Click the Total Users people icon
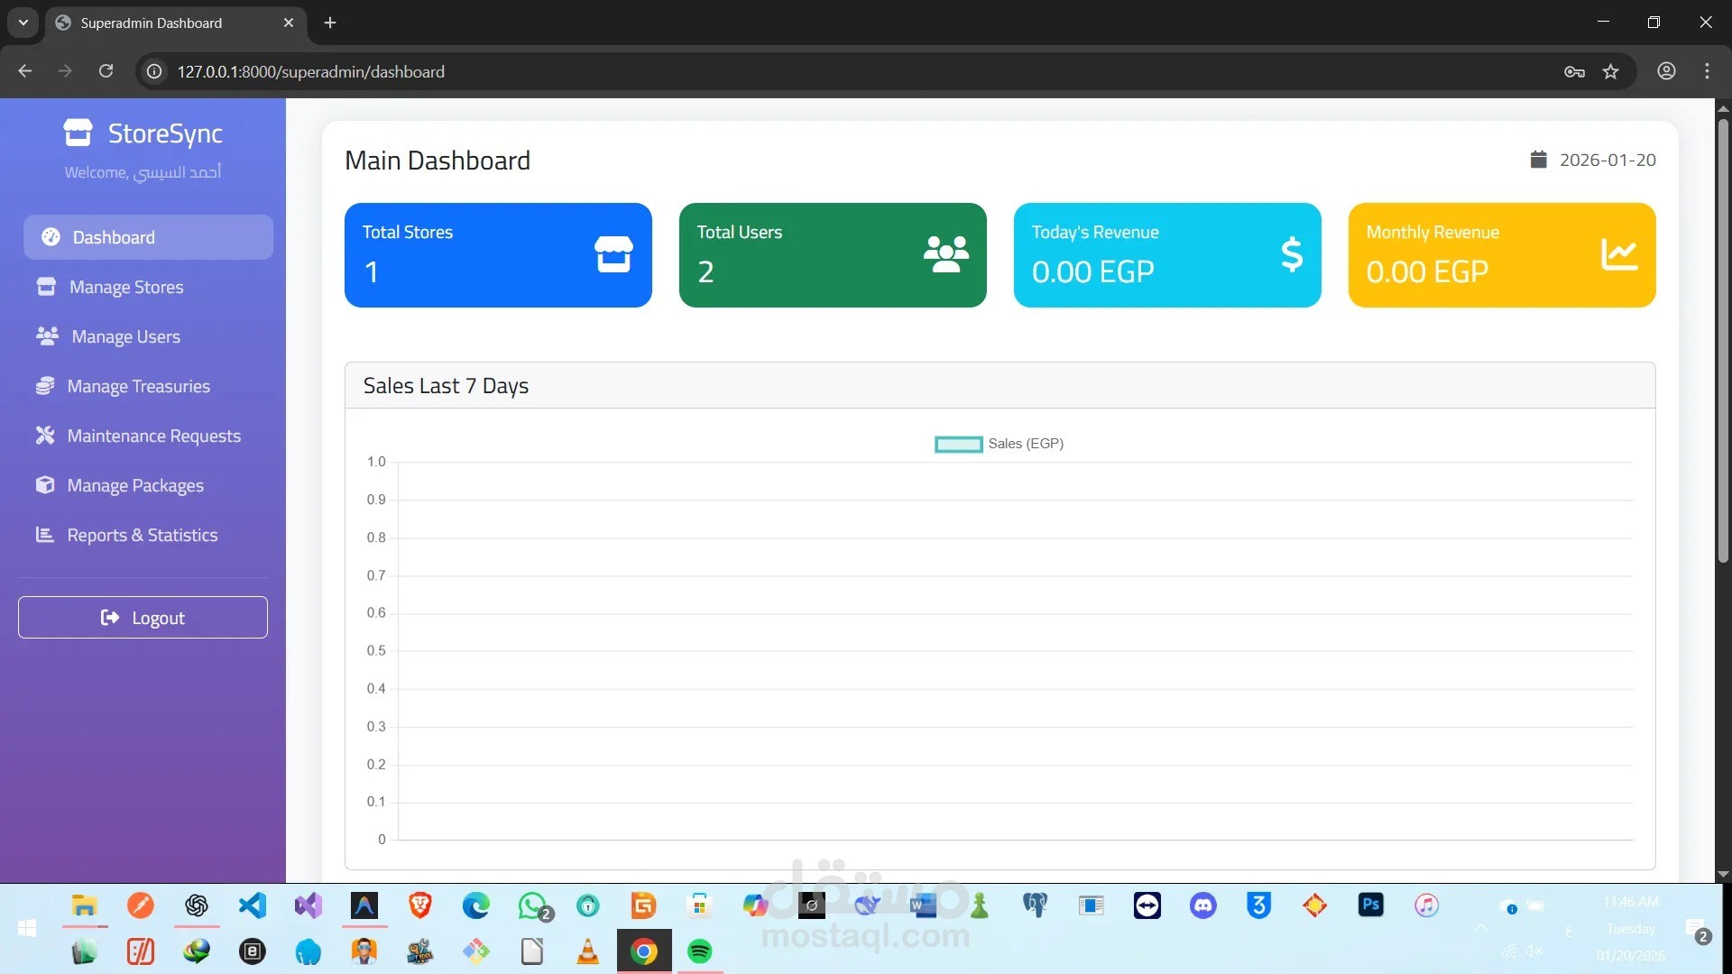The width and height of the screenshot is (1732, 974). (x=945, y=254)
